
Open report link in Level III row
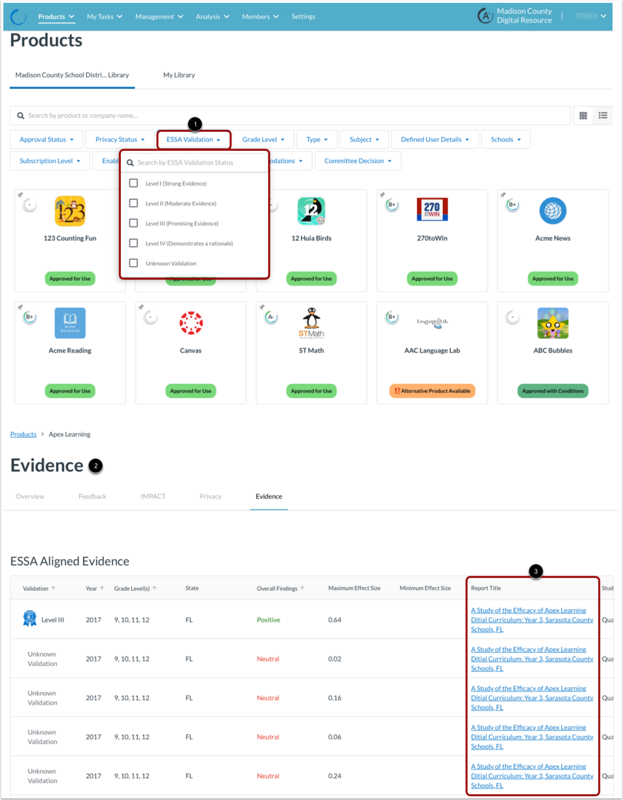click(x=532, y=620)
